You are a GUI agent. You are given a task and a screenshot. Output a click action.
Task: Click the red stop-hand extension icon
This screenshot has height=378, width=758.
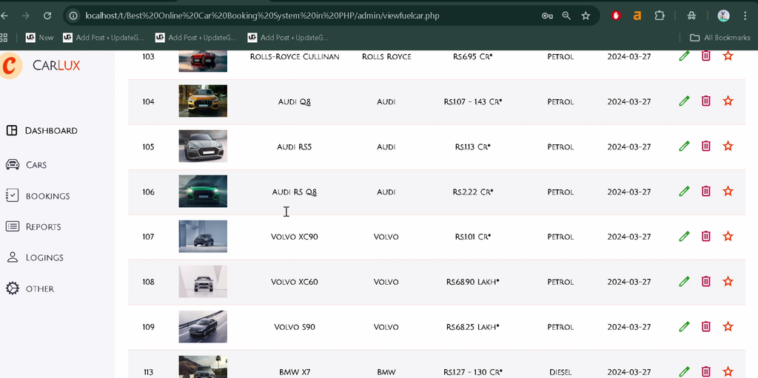615,16
